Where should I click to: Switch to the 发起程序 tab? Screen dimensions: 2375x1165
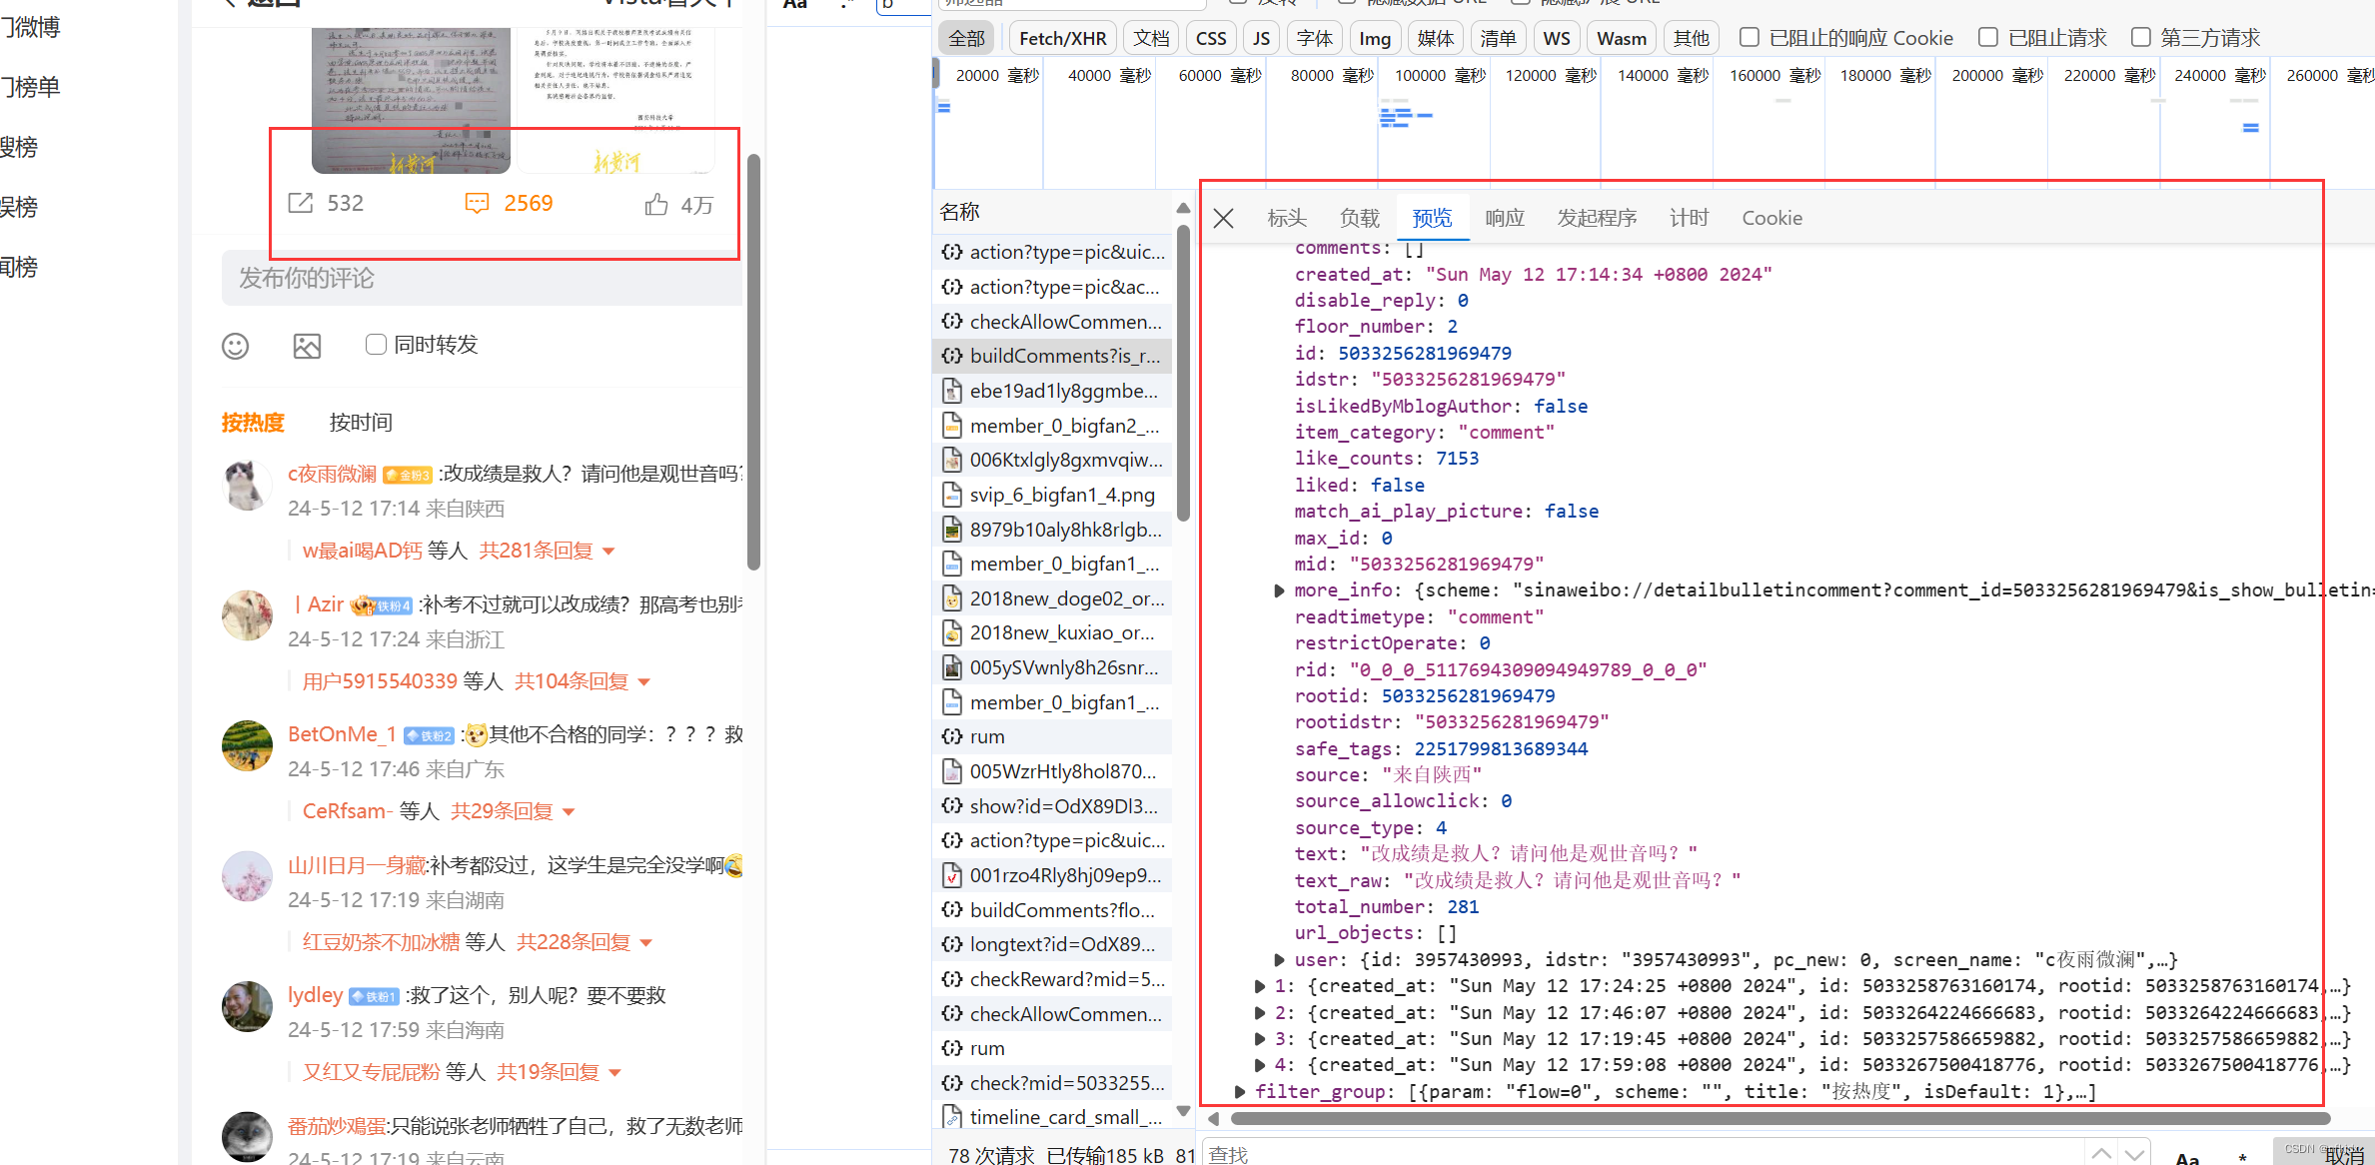(x=1597, y=218)
